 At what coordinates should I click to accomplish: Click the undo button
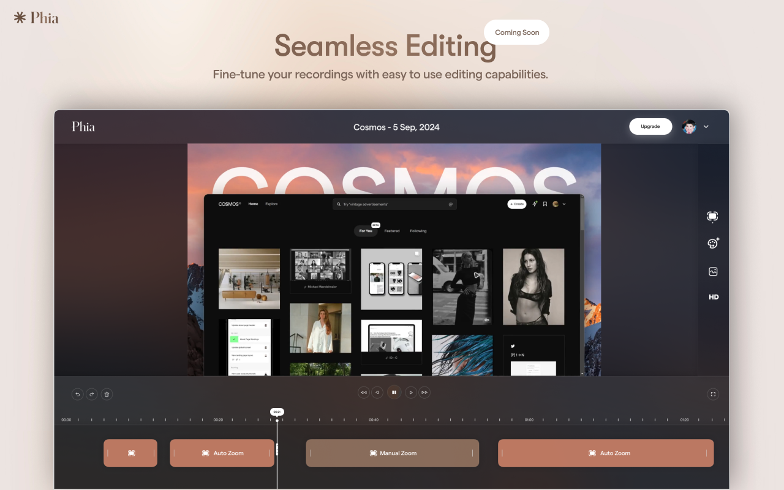pos(77,394)
